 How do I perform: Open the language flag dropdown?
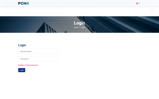(x=138, y=3)
